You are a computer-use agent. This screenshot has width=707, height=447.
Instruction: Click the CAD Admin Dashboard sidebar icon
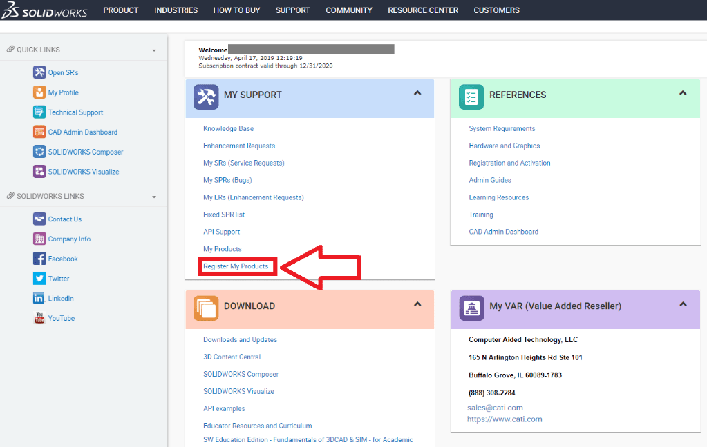coord(39,132)
